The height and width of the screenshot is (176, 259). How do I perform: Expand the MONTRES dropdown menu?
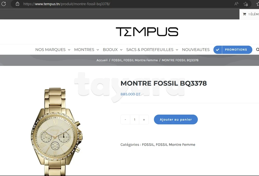(x=87, y=50)
